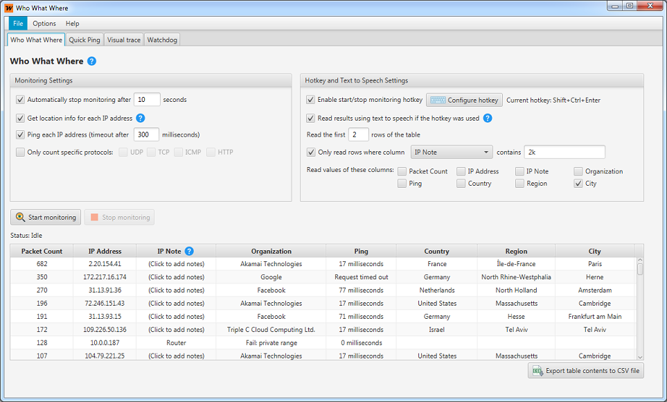
Task: Select IP address 31.13.91.36 cell
Action: [x=105, y=290]
